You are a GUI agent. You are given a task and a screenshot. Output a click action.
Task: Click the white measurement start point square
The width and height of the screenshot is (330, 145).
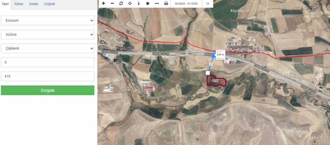208,73
